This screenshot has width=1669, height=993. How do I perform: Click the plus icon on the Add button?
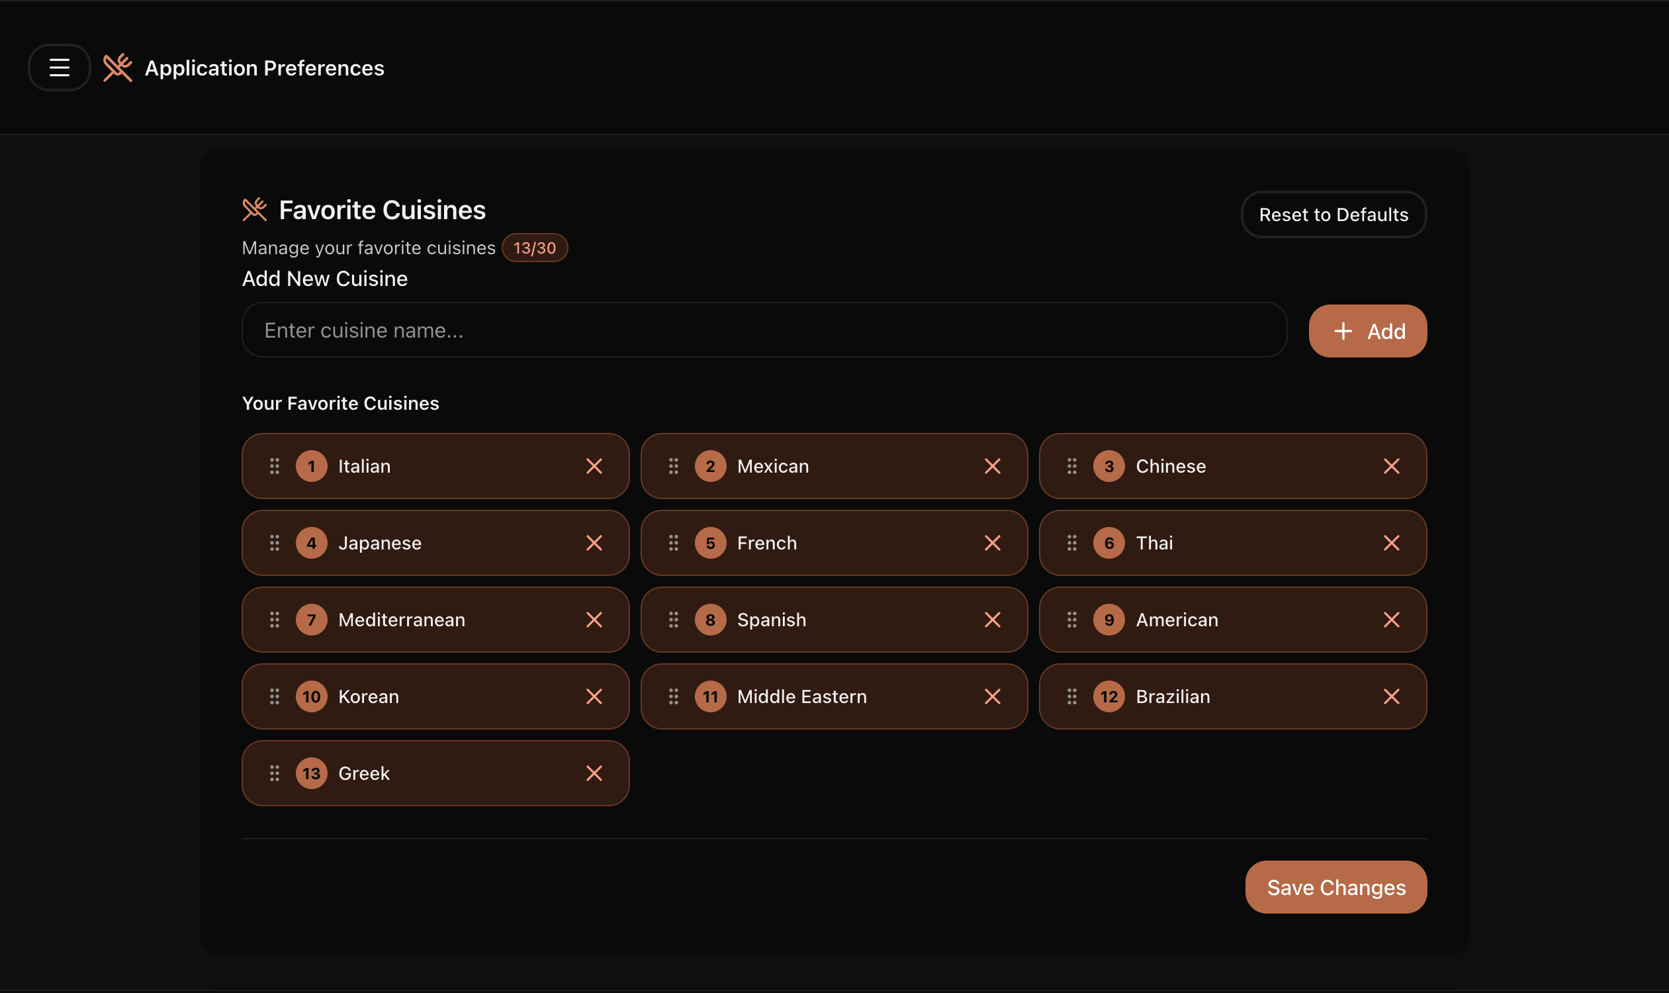[1343, 330]
